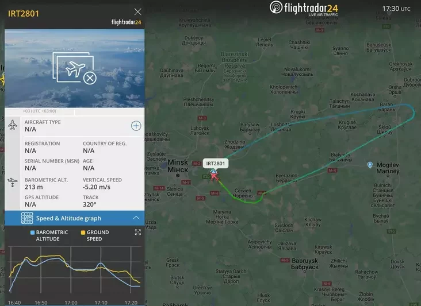
Task: Collapse the Speed & Altitude graph section
Action: [x=136, y=218]
